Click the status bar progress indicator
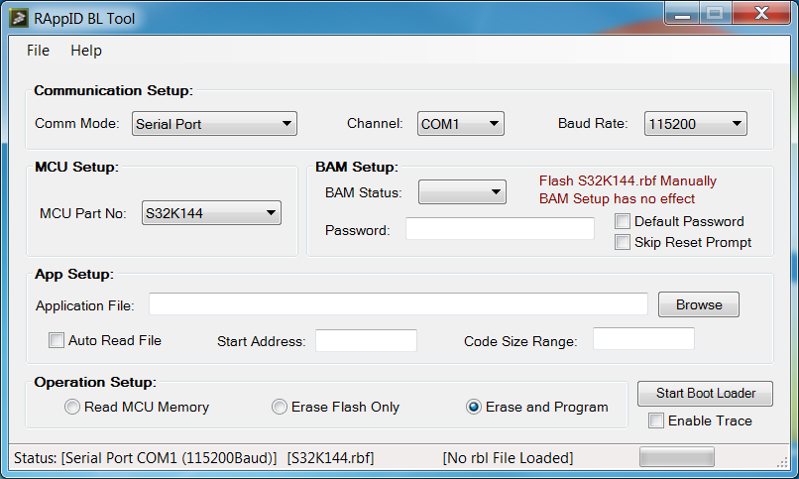This screenshot has height=479, width=799. [x=677, y=457]
